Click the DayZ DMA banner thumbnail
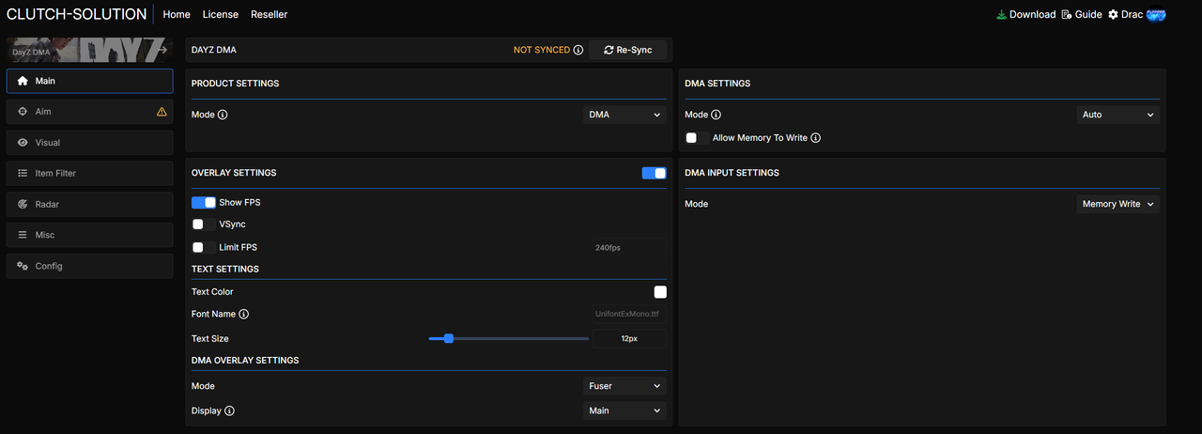The height and width of the screenshot is (434, 1202). pos(90,50)
